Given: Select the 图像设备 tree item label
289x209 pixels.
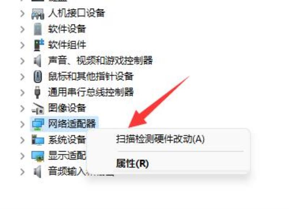Looking at the screenshot, I should 67,108.
